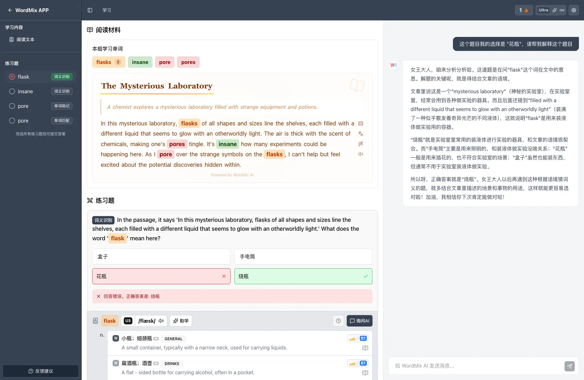Click the 询问AI button
The image size is (584, 380).
[359, 321]
